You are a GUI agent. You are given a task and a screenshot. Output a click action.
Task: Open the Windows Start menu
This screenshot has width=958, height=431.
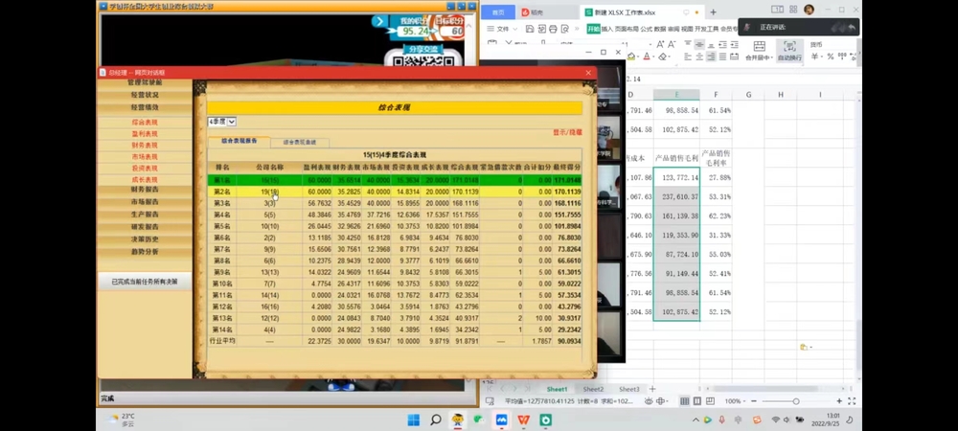(x=413, y=420)
